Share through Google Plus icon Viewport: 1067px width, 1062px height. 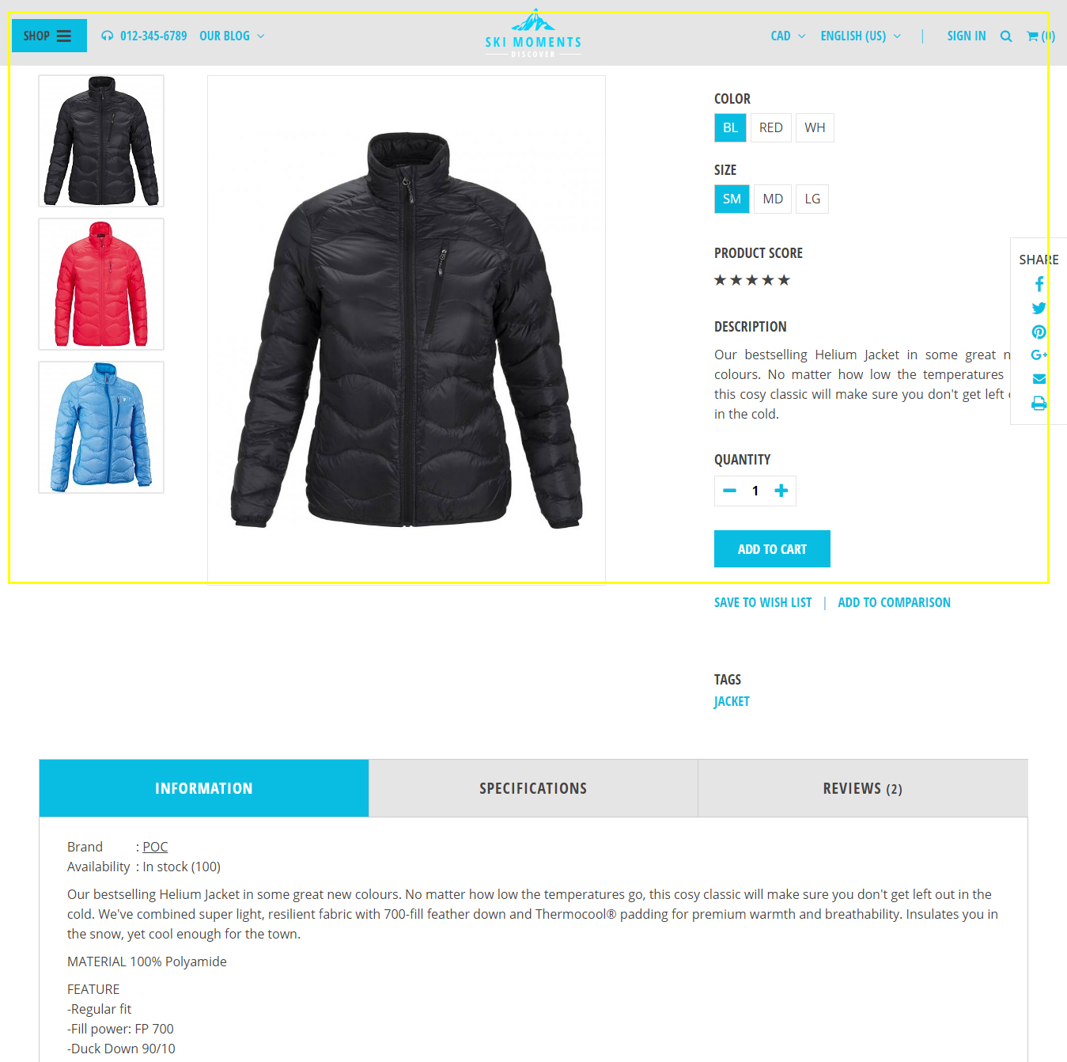click(x=1039, y=355)
